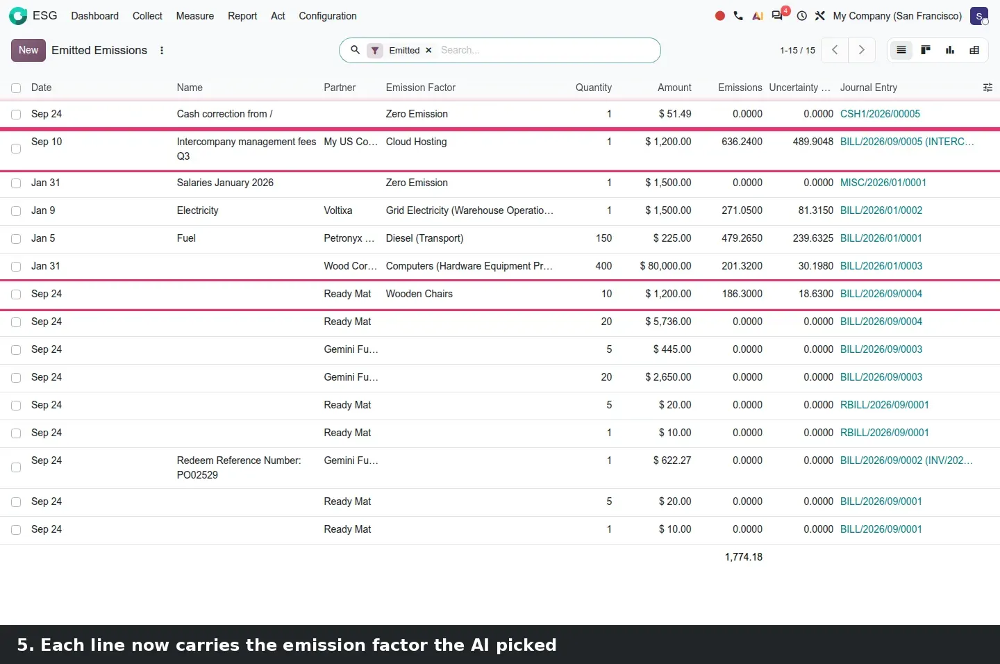
Task: Open the conversations messages icon
Action: click(778, 15)
